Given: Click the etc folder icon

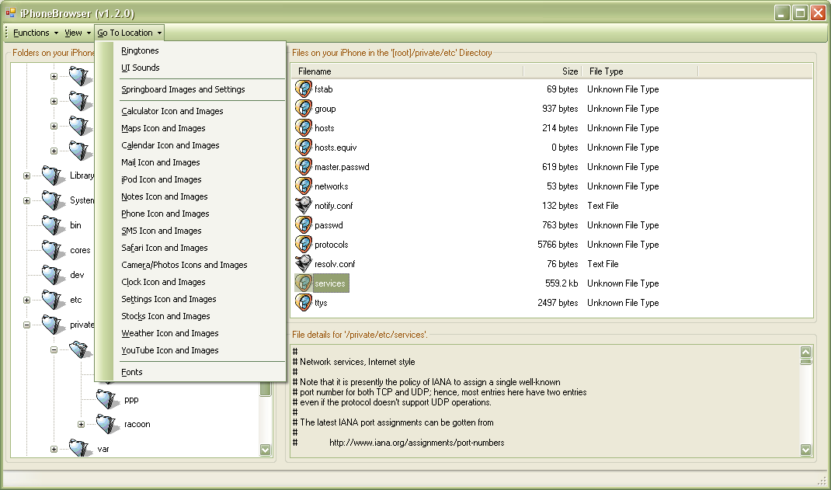Looking at the screenshot, I should click(53, 300).
